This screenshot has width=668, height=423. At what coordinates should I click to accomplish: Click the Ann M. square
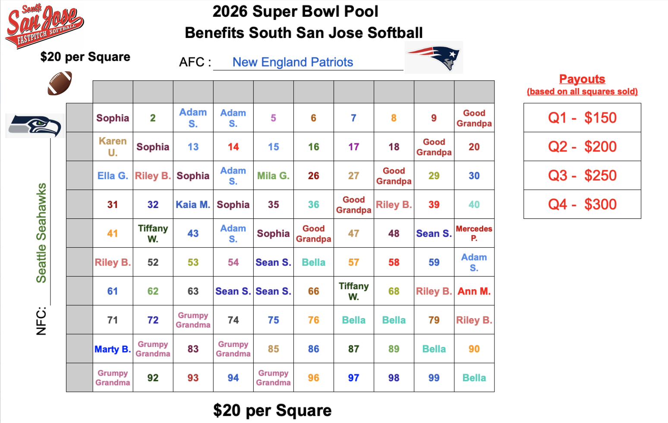(474, 291)
